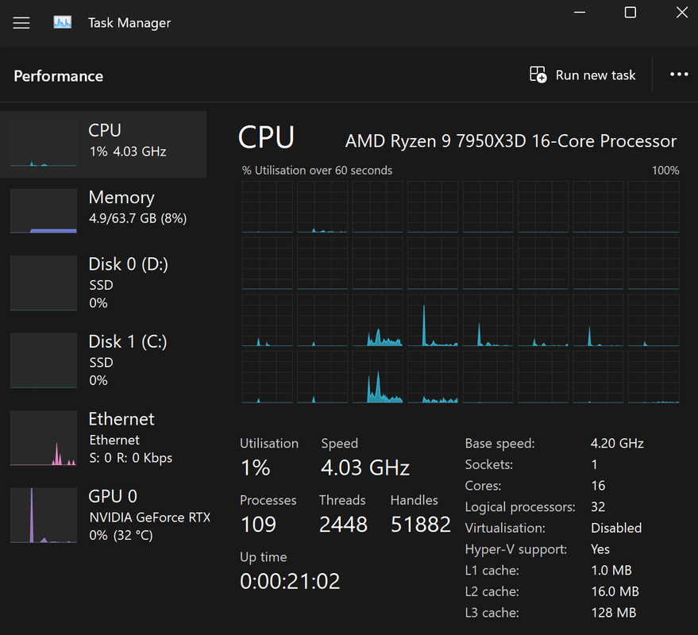Open the three-dot more options menu

(x=679, y=75)
